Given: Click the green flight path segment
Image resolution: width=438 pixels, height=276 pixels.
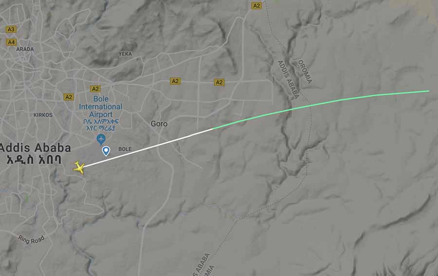Looking at the screenshot, I should [x=321, y=104].
